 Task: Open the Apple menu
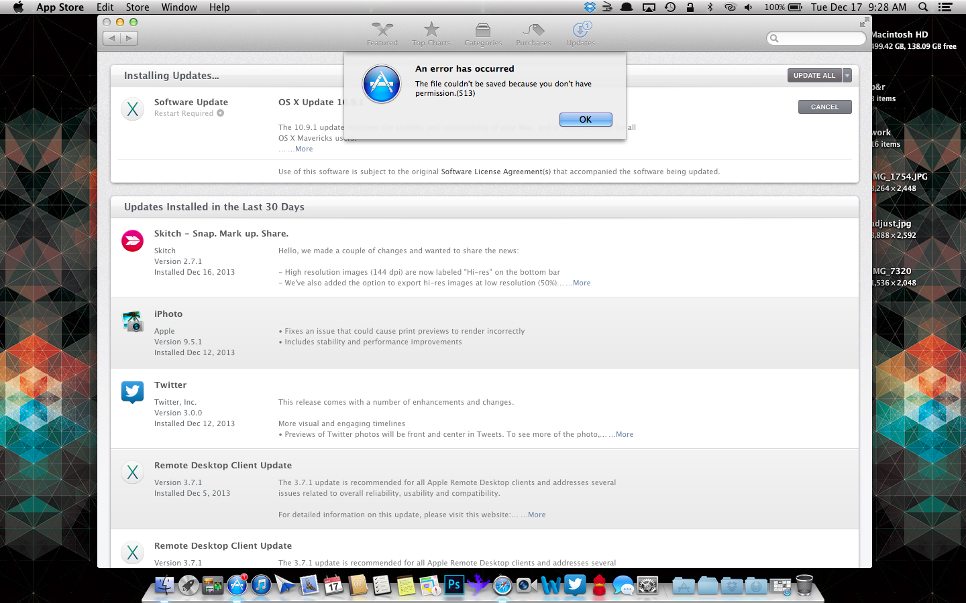(18, 7)
